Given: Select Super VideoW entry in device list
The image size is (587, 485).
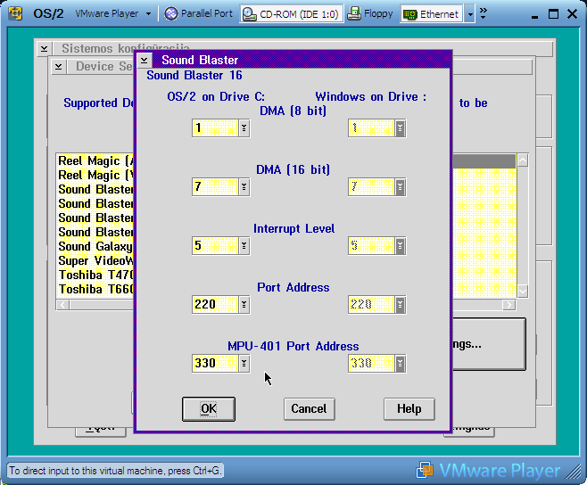Looking at the screenshot, I should click(95, 261).
